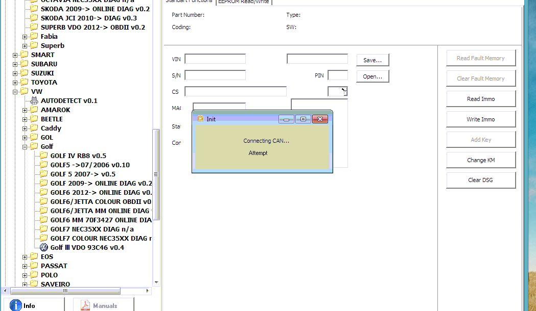Screen dimensions: 536x311
Task: Select the Golf III VDO 93C46 VW logo item
Action: (44, 247)
